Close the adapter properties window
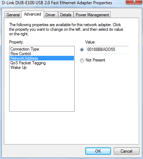The height and width of the screenshot is (159, 143). click(134, 2)
